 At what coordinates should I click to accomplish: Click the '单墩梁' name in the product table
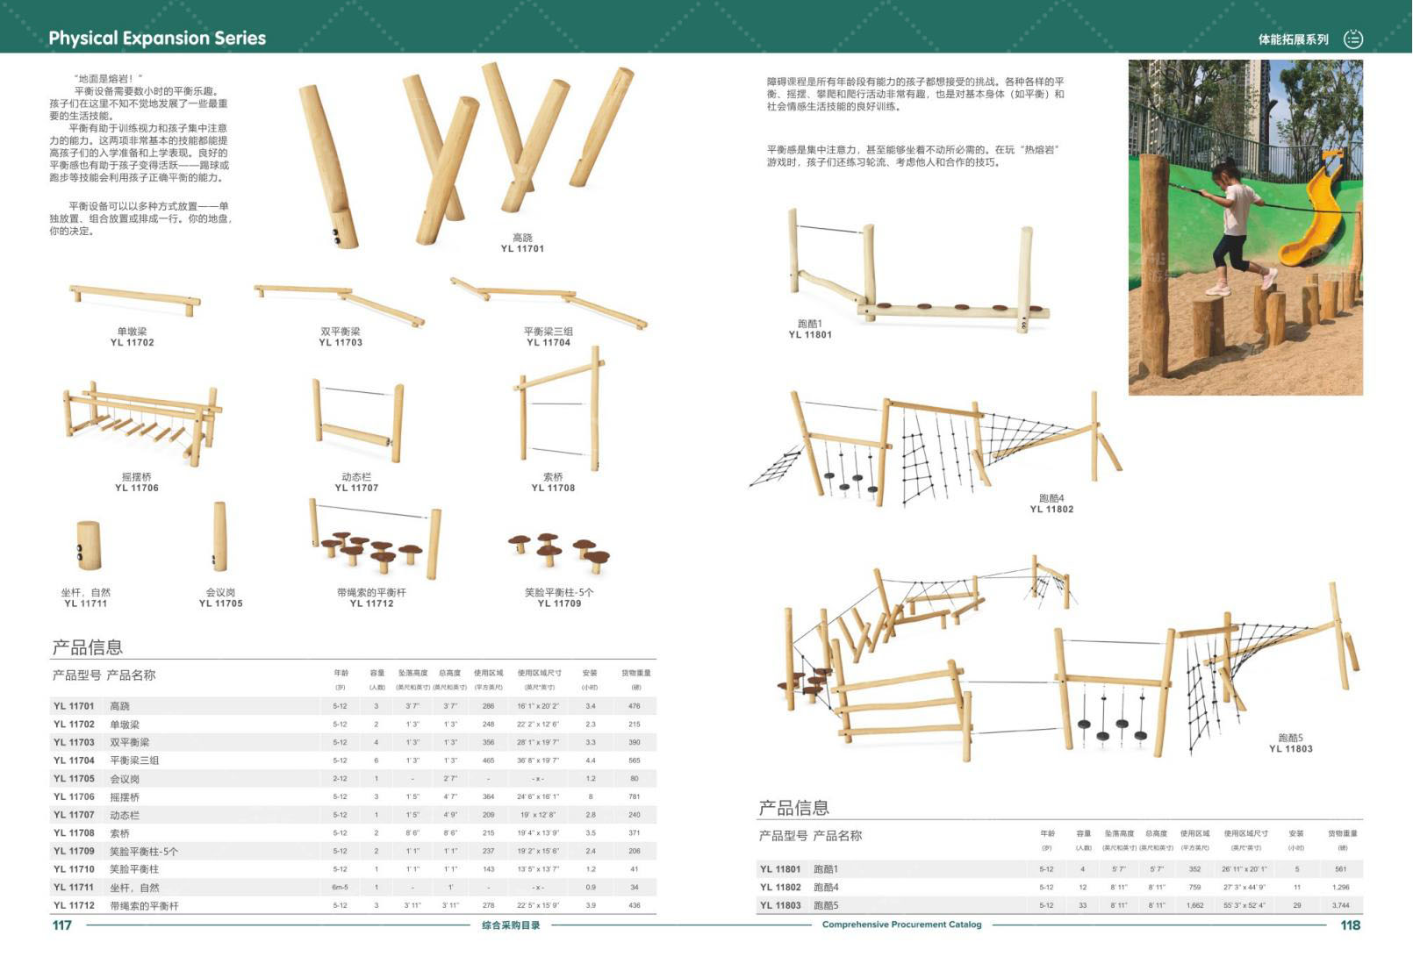pos(125,725)
